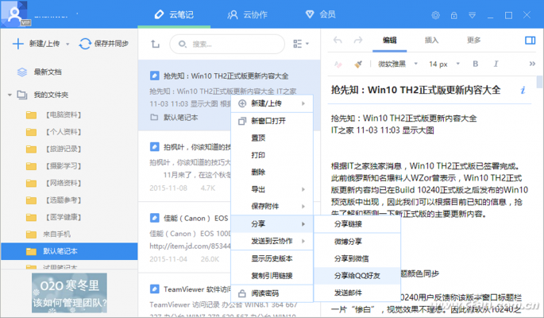Toggle italic formatting

[x=496, y=64]
